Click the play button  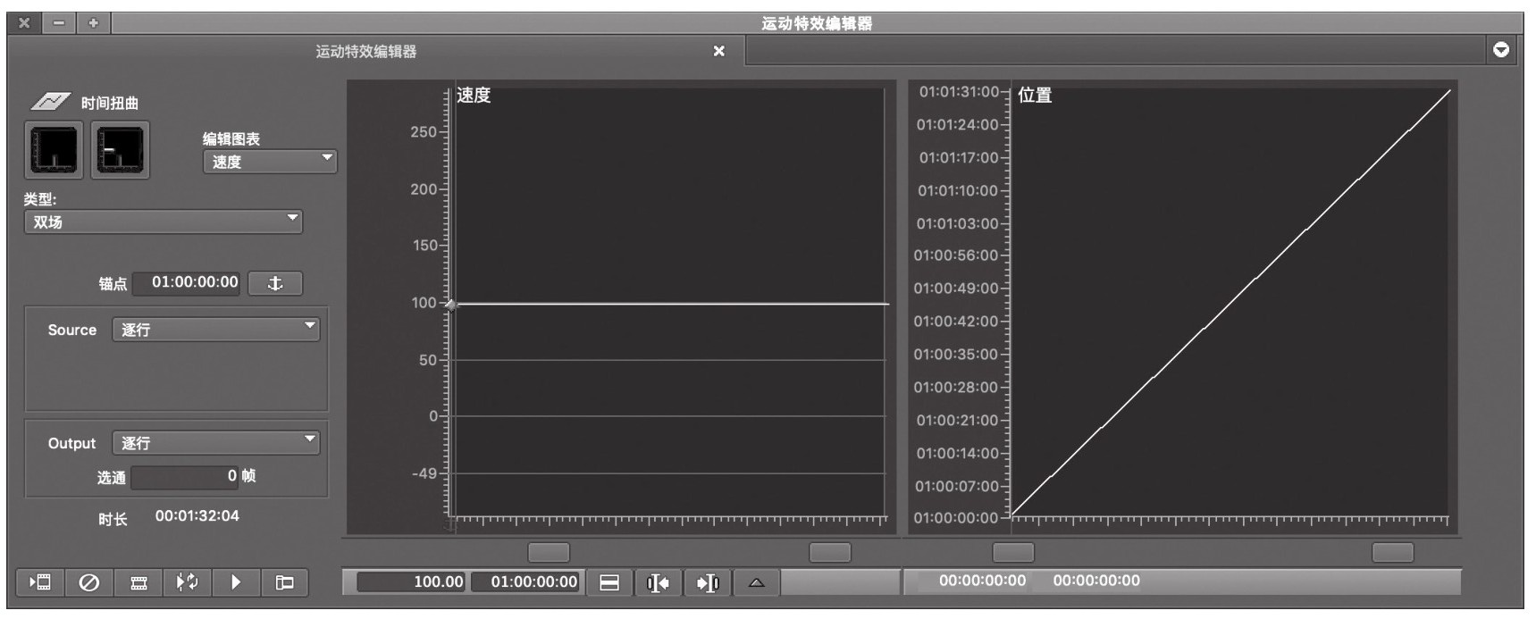pos(236,582)
